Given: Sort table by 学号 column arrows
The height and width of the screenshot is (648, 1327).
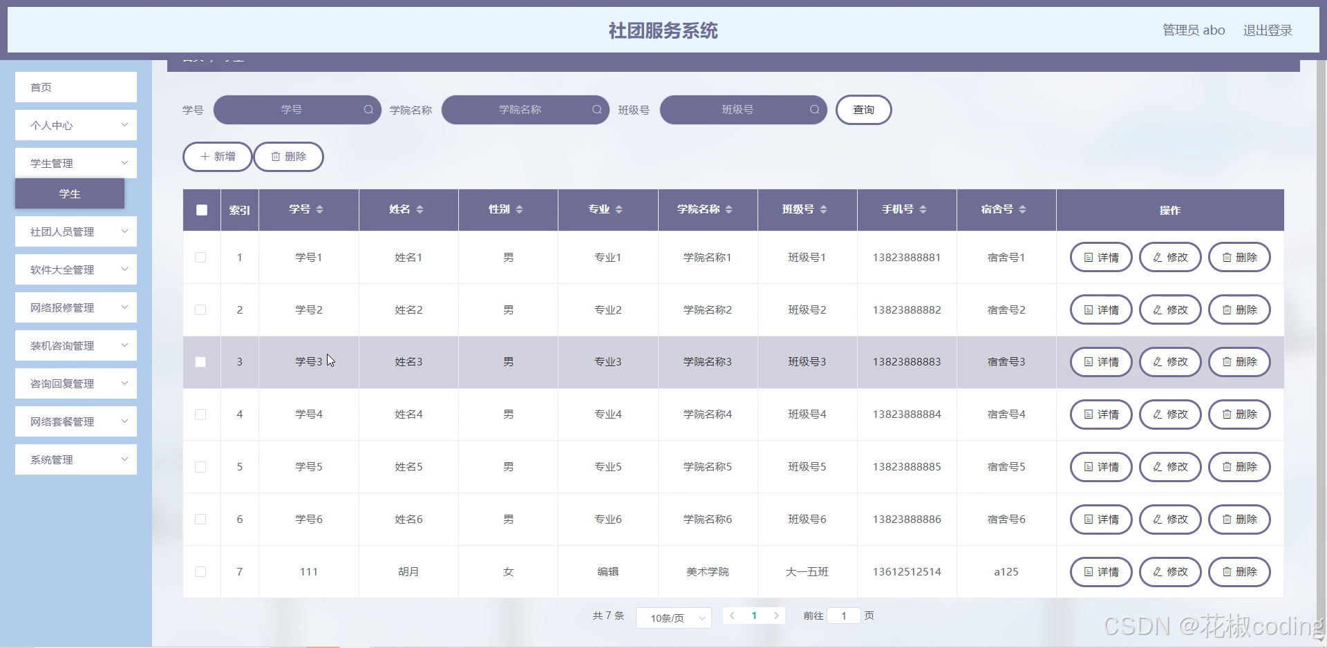Looking at the screenshot, I should tap(319, 209).
